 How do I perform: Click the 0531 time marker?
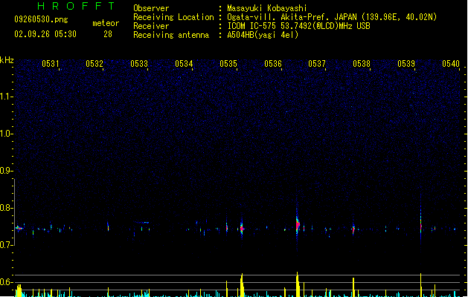[50, 64]
